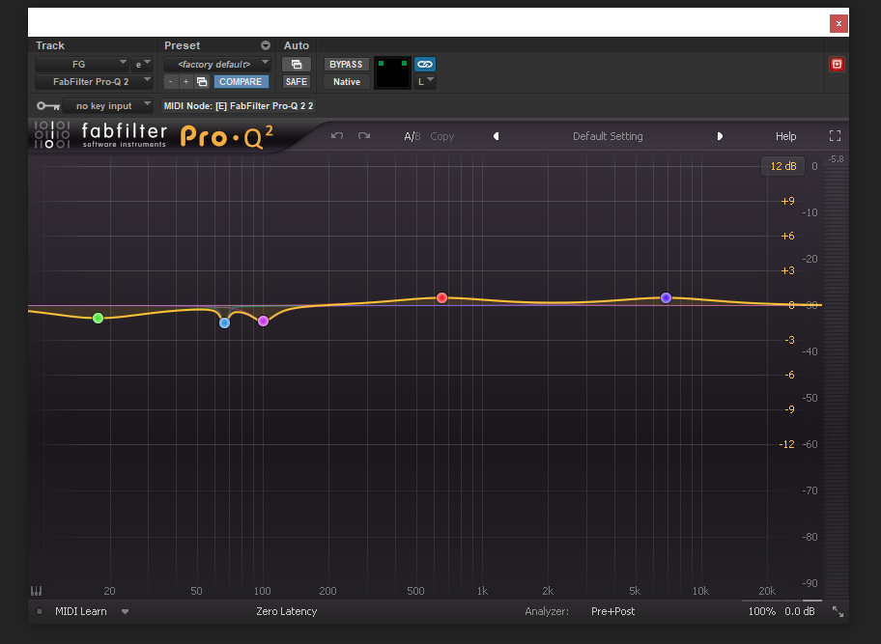Show the piano keyboard display
Image resolution: width=881 pixels, height=644 pixels.
coord(37,591)
